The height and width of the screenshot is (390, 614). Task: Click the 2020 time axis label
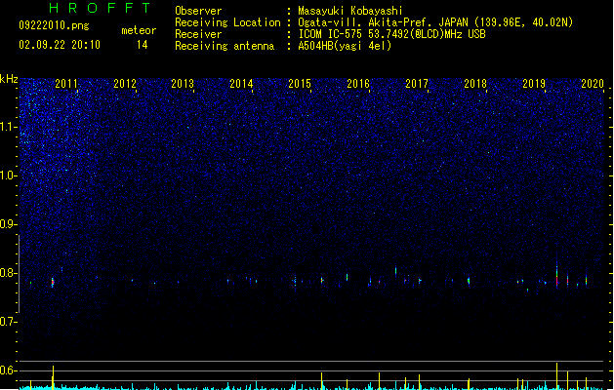593,84
